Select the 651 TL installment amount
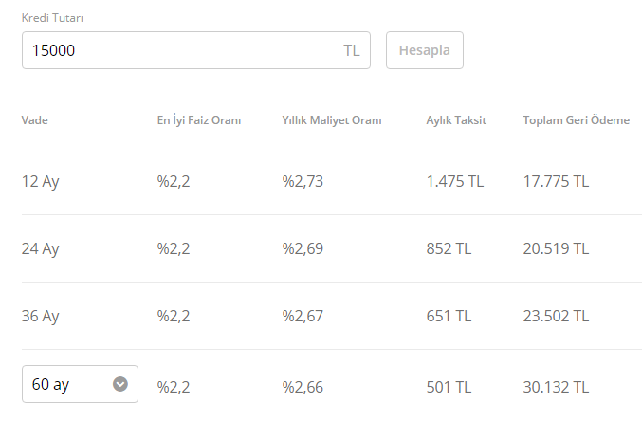642x421 pixels. 449,316
